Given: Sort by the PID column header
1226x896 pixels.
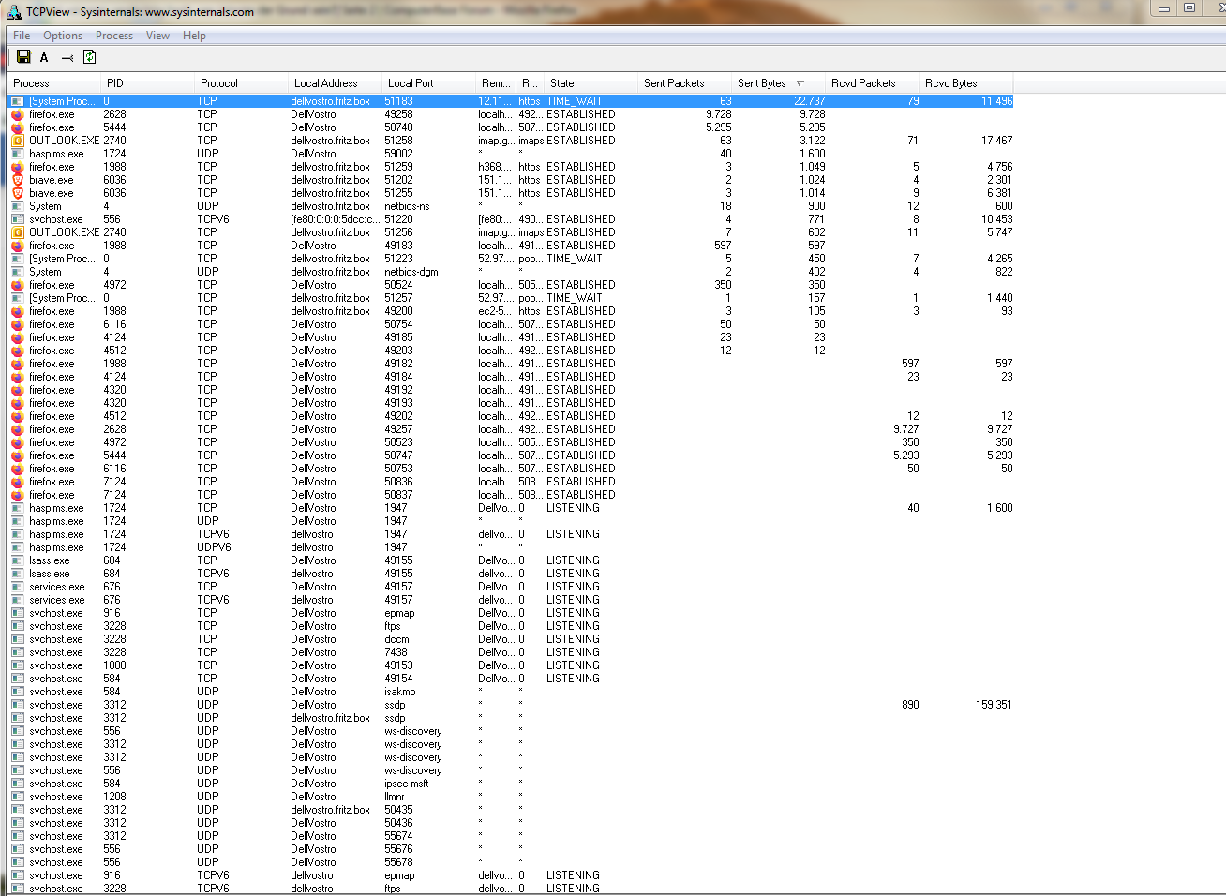Looking at the screenshot, I should (132, 82).
